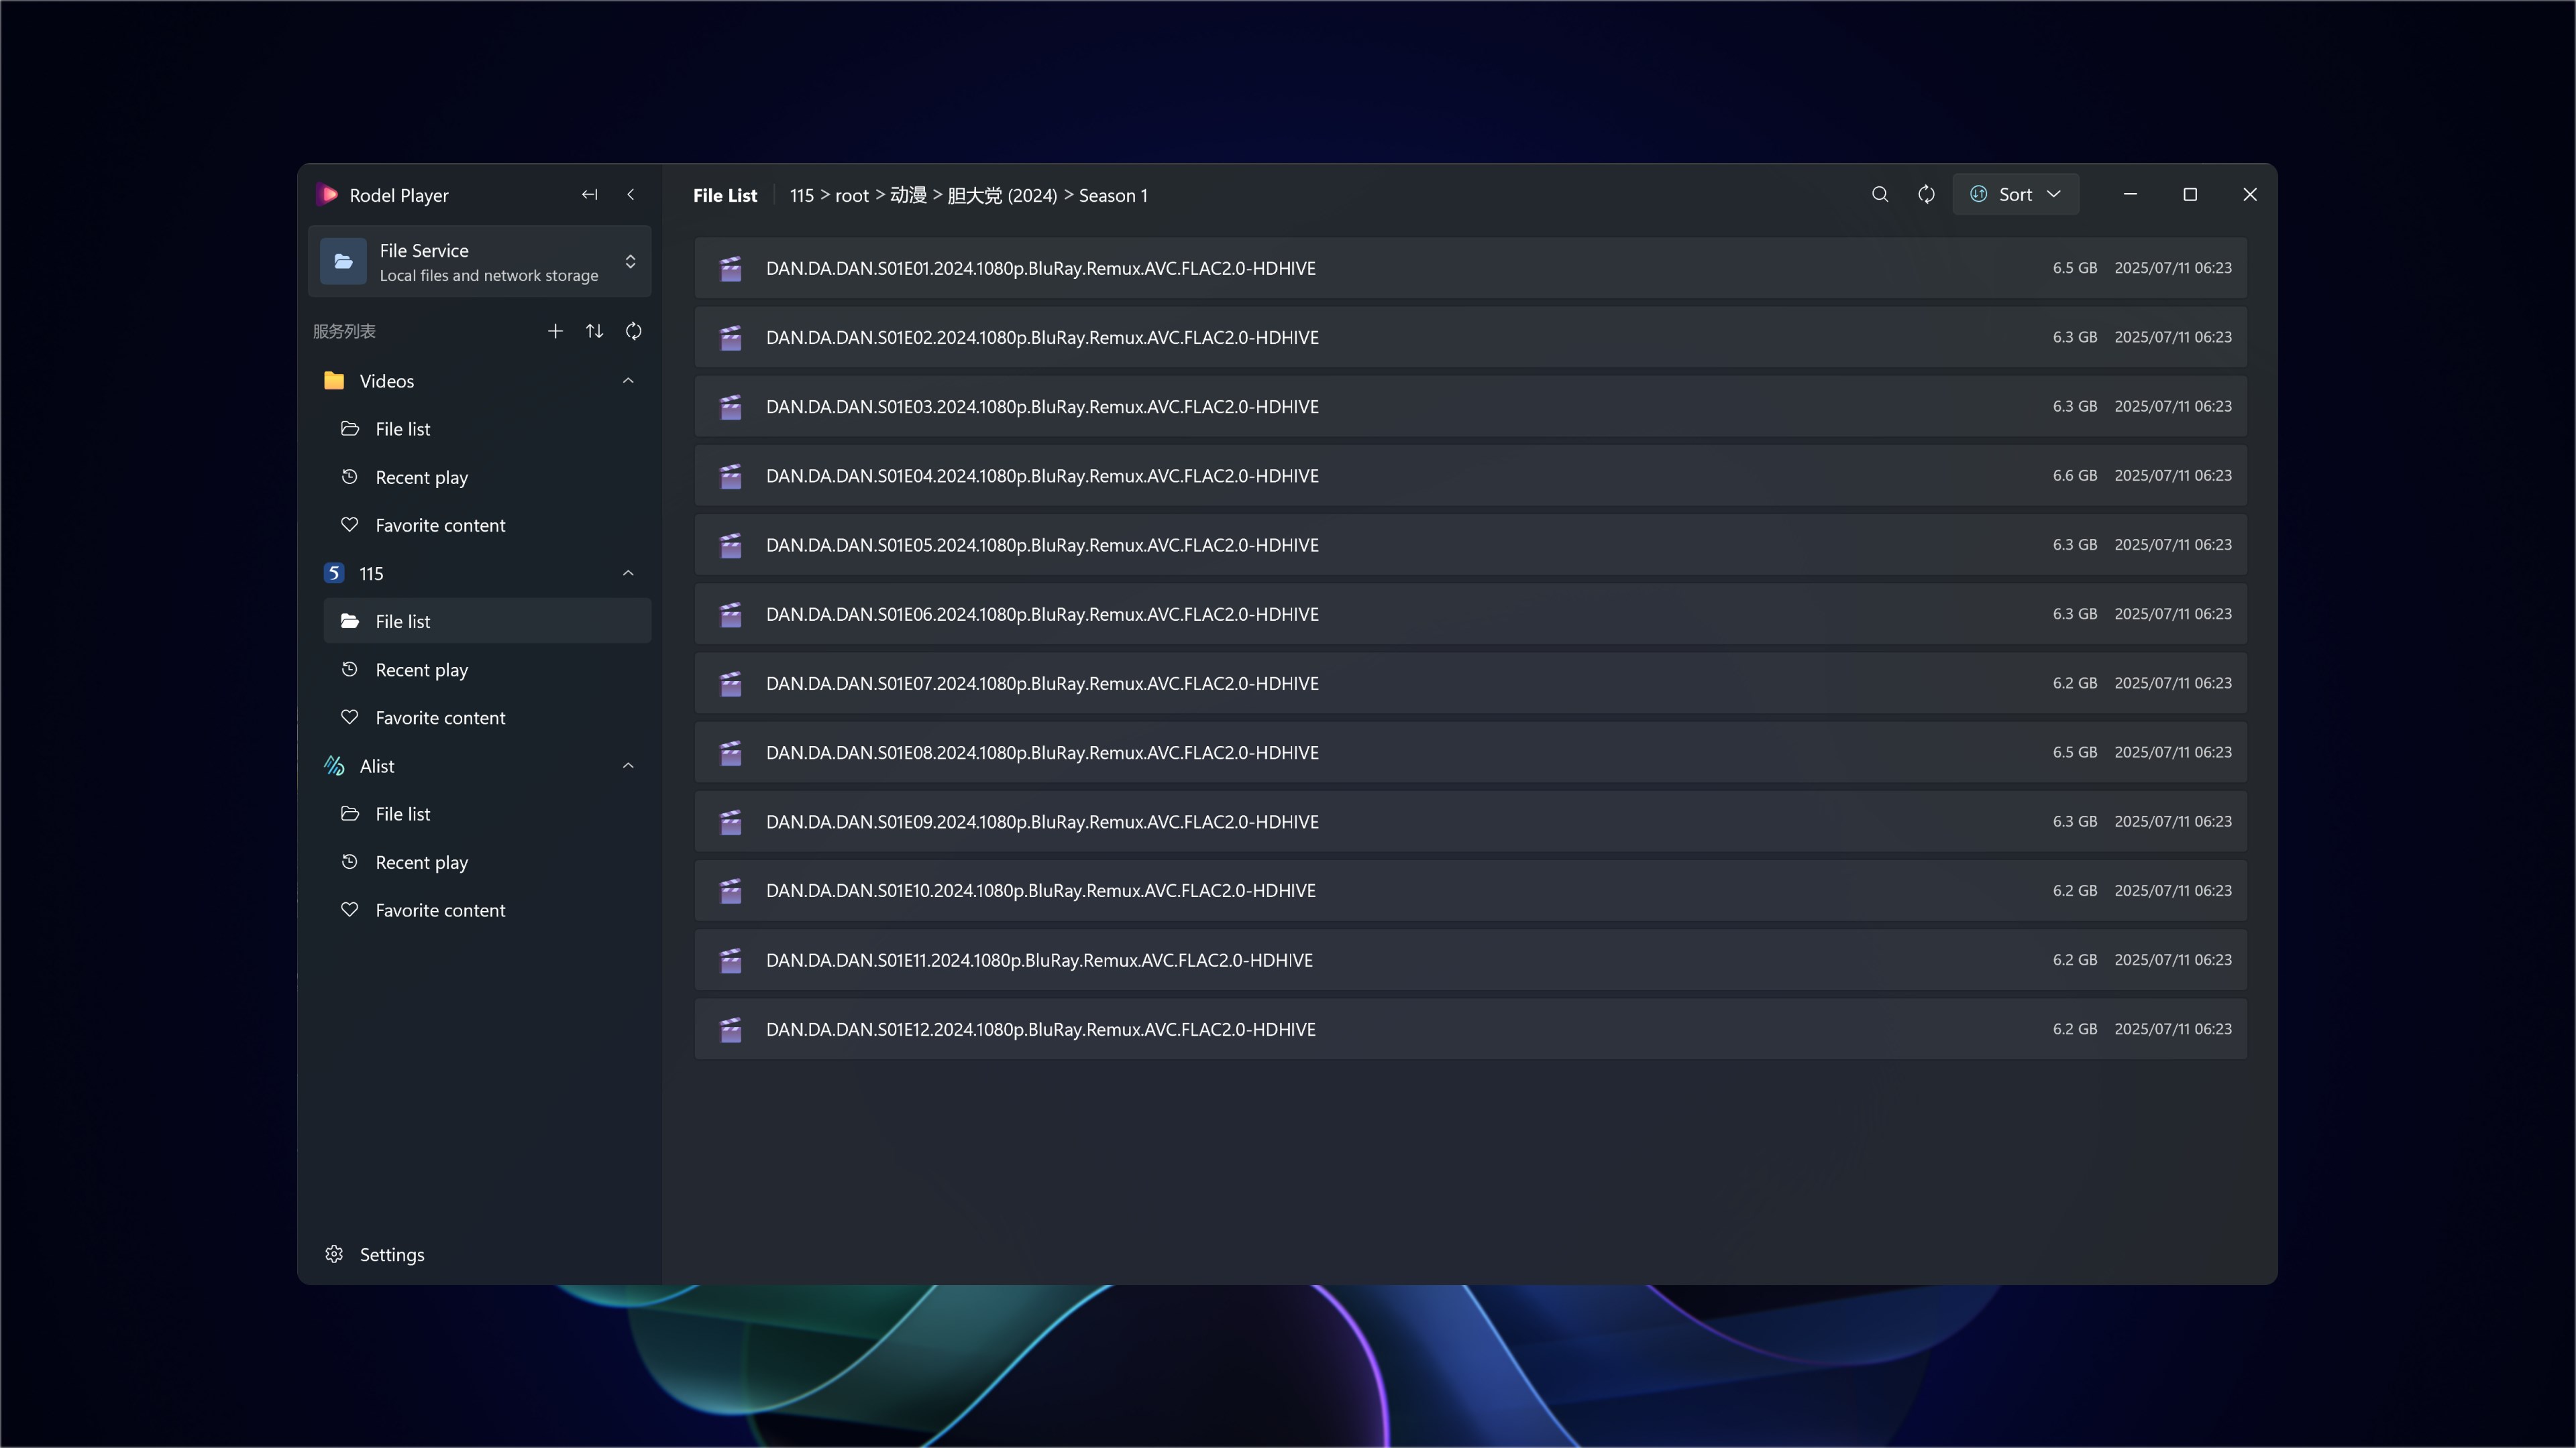Collapse the Videos group
2576x1448 pixels.
(x=628, y=381)
